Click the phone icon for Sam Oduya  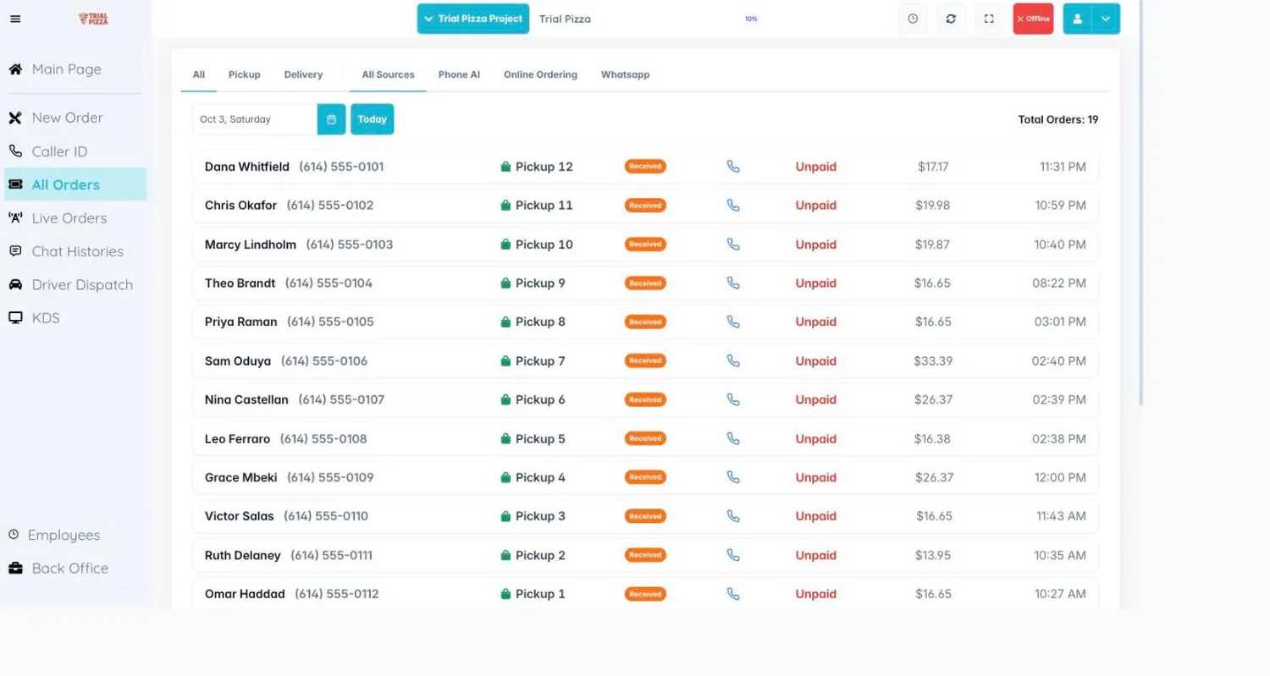coord(733,361)
